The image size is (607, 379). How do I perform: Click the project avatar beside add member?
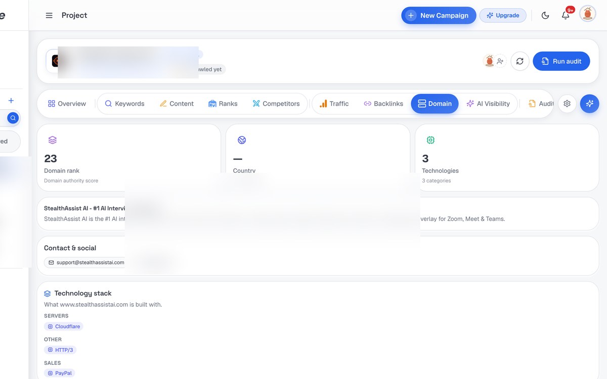pos(489,61)
